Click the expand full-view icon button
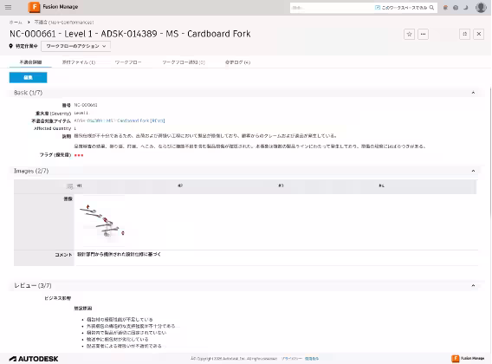Viewport: 492px width, 364px height. pos(464,34)
